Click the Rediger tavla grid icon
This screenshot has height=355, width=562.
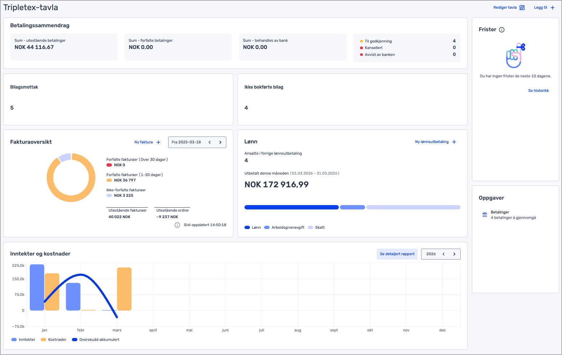[x=522, y=8]
